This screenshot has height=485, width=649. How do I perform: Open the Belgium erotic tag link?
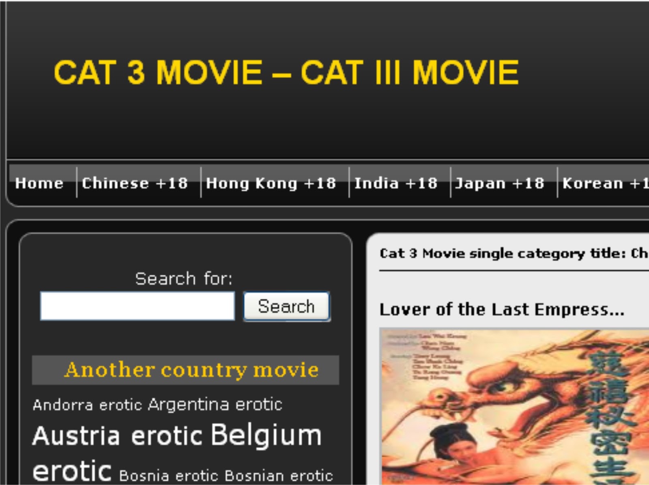(177, 453)
